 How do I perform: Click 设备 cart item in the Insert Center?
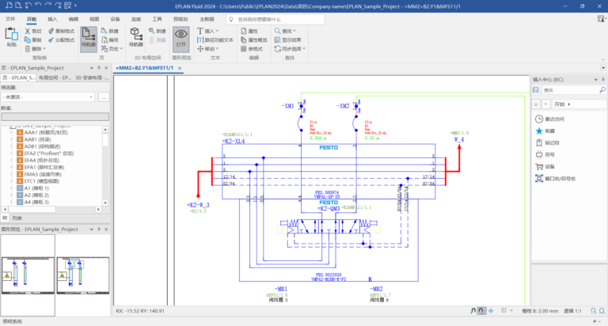tap(545, 167)
